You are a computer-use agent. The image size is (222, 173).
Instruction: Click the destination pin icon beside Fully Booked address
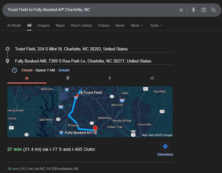click(7, 61)
